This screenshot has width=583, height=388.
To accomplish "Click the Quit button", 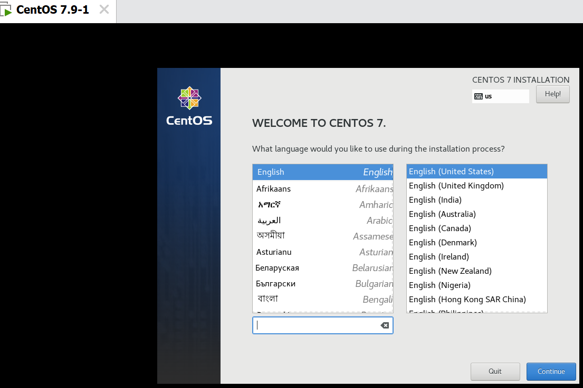I will (495, 372).
